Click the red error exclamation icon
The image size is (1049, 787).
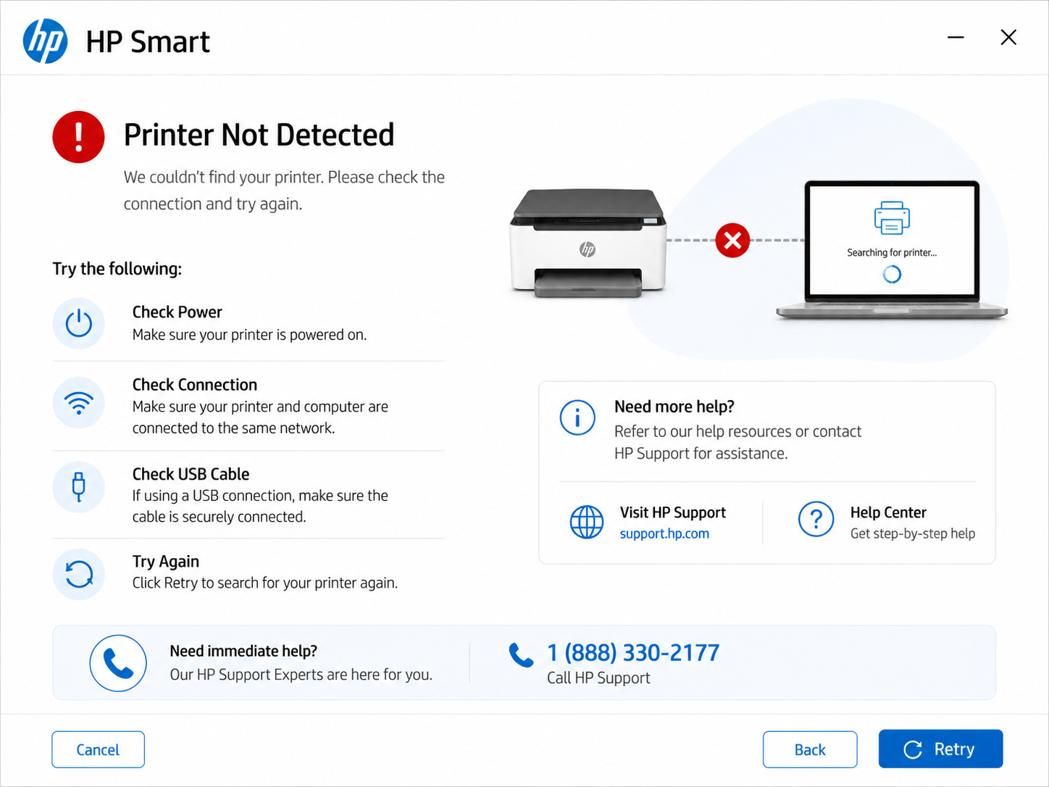pyautogui.click(x=78, y=137)
